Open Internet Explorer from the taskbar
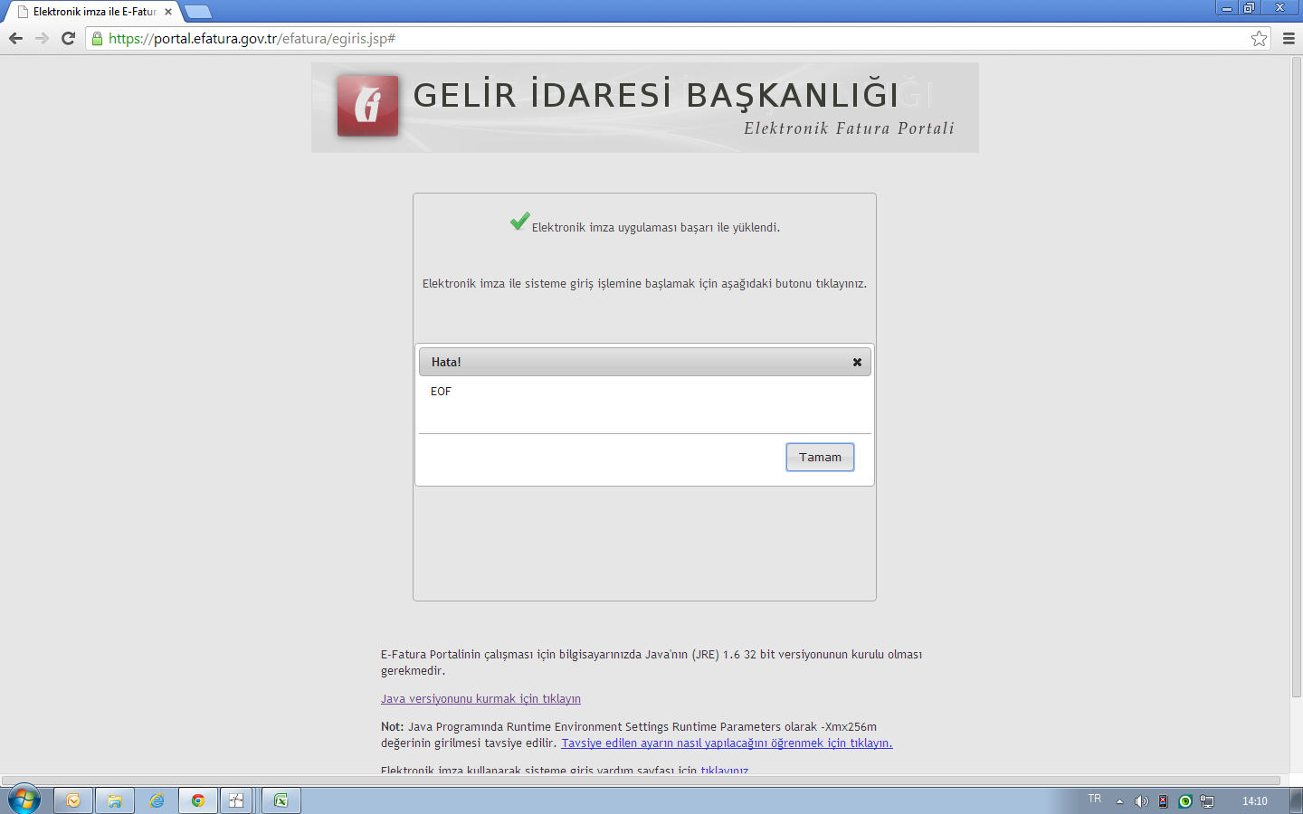This screenshot has width=1303, height=814. point(157,800)
